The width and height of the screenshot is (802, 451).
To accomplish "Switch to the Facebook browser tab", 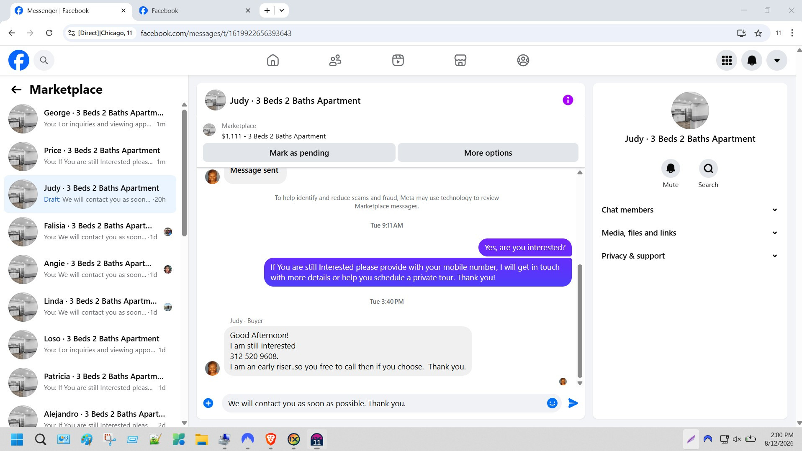I will pos(195,11).
